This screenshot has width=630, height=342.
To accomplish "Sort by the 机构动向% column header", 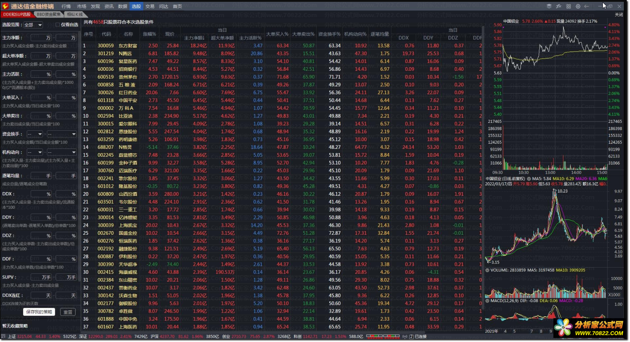I will point(355,34).
